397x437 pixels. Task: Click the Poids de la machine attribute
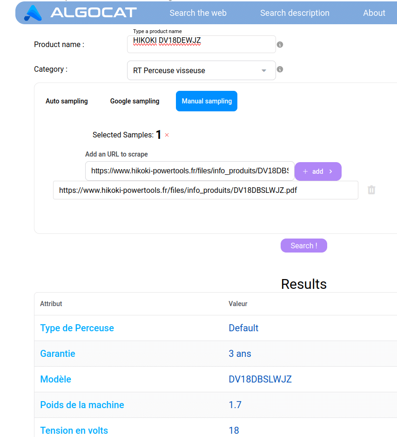click(82, 405)
